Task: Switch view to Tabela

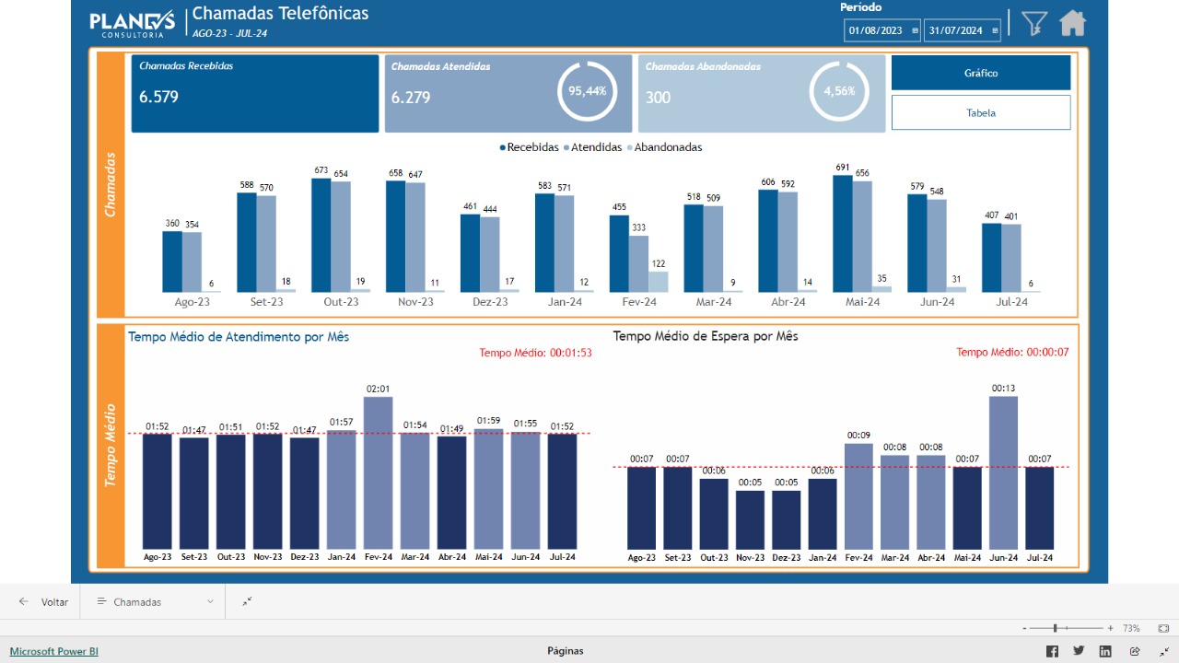Action: pyautogui.click(x=980, y=112)
